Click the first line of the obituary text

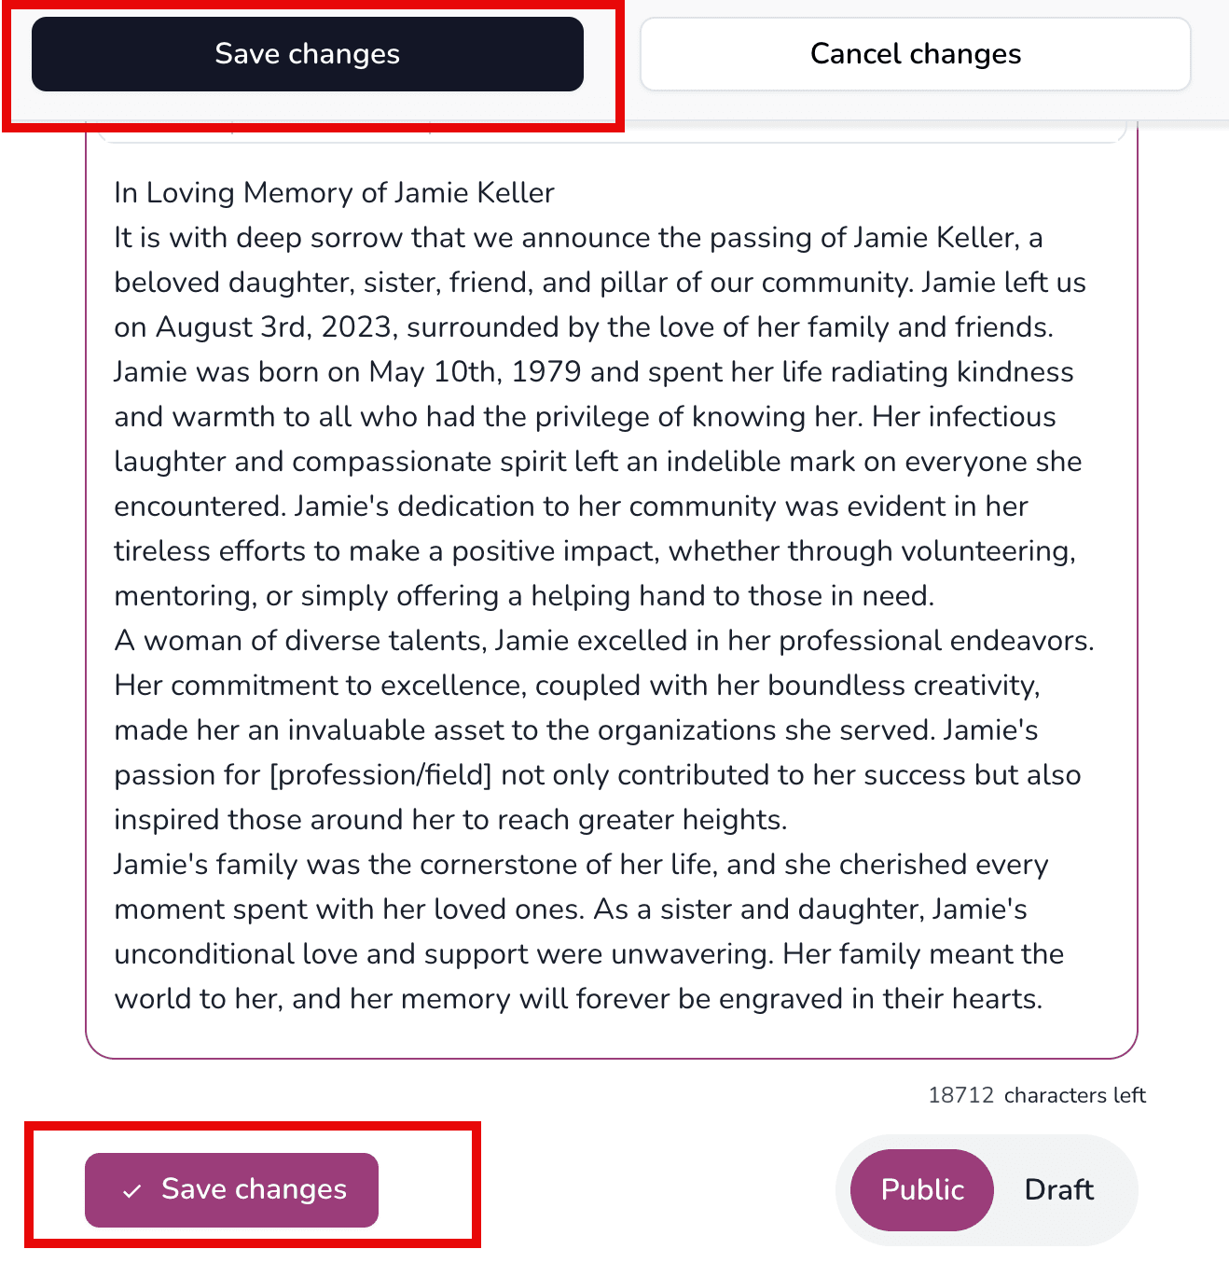point(333,192)
